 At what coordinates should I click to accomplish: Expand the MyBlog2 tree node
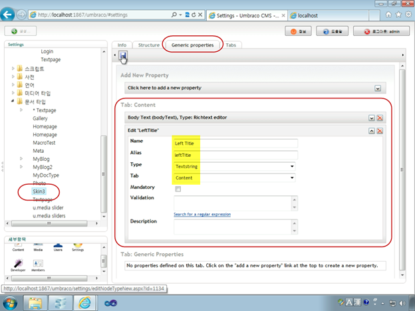(21, 167)
